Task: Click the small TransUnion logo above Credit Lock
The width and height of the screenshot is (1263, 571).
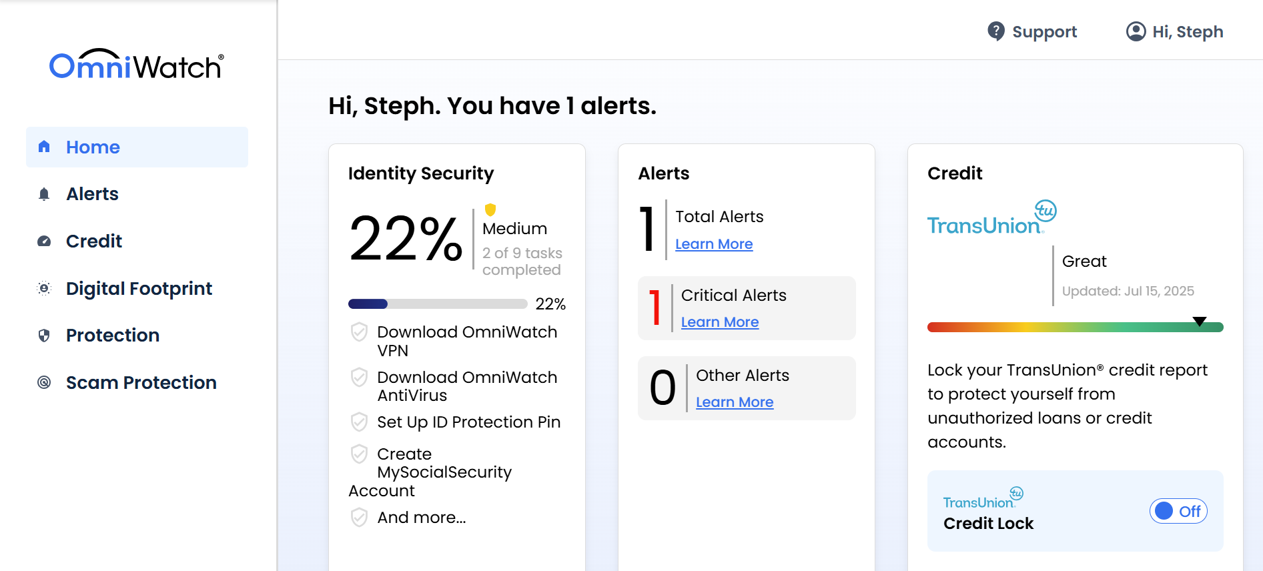Action: 983,498
